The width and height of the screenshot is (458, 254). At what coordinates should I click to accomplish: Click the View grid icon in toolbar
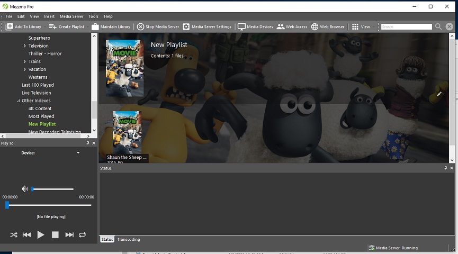coord(355,26)
